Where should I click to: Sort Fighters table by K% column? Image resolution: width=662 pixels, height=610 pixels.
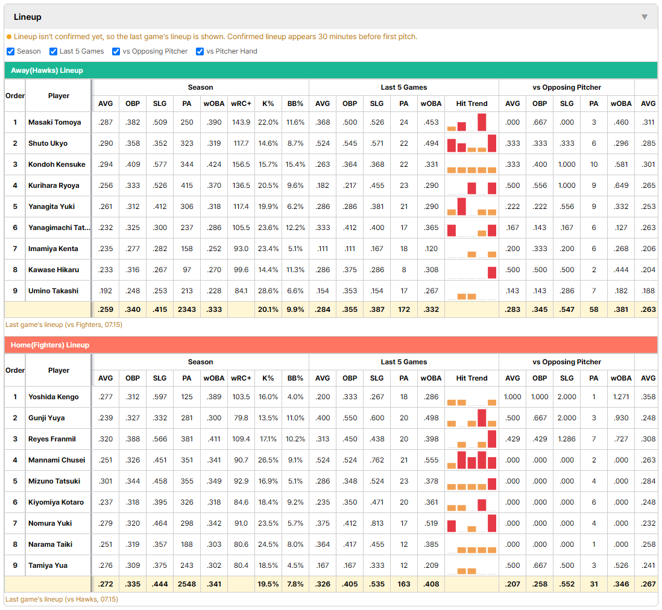click(268, 378)
